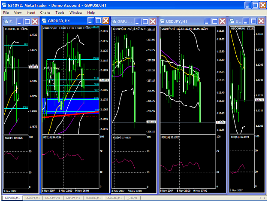The image size is (268, 202).
Task: Close the GBPJ... chart window
Action: click(153, 21)
